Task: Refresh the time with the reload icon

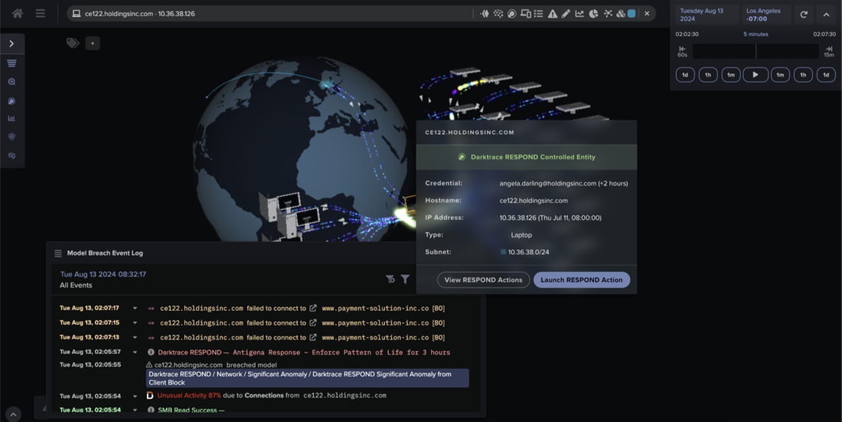Action: 804,15
